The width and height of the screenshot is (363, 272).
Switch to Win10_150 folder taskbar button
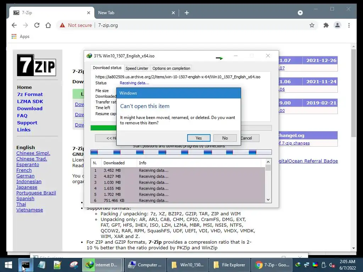(188, 265)
